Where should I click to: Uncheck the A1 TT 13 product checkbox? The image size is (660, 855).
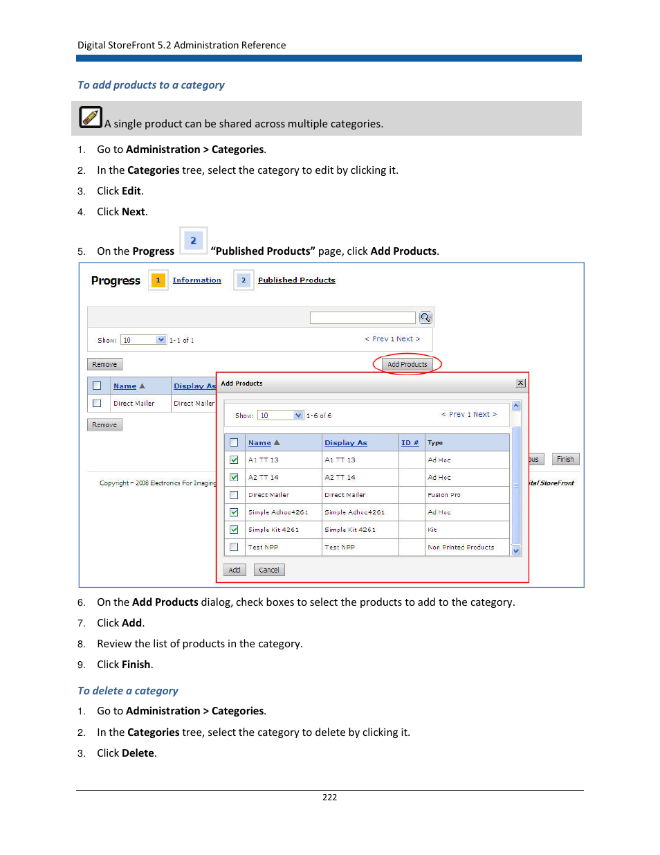pyautogui.click(x=234, y=460)
